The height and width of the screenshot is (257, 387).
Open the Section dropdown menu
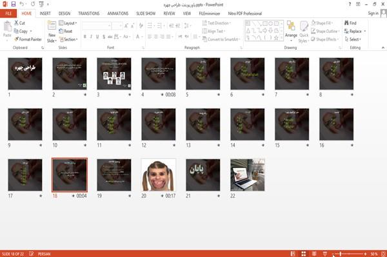tap(68, 39)
